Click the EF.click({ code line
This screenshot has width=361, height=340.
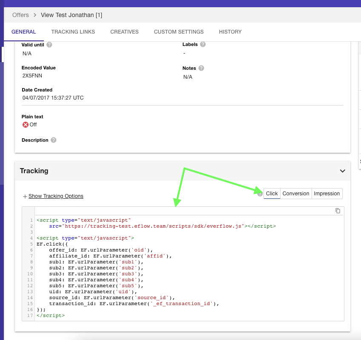pos(52,244)
